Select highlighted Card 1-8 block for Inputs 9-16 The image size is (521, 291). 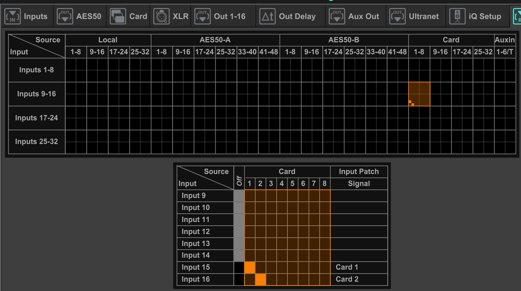[419, 94]
